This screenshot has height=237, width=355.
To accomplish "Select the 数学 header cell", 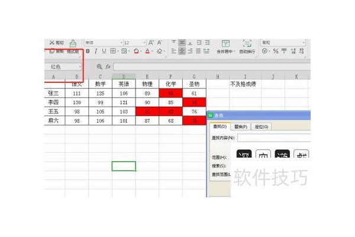I will point(101,84).
